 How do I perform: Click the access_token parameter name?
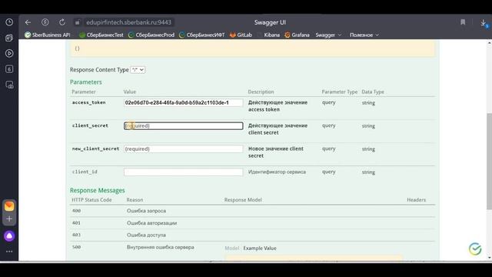point(89,102)
